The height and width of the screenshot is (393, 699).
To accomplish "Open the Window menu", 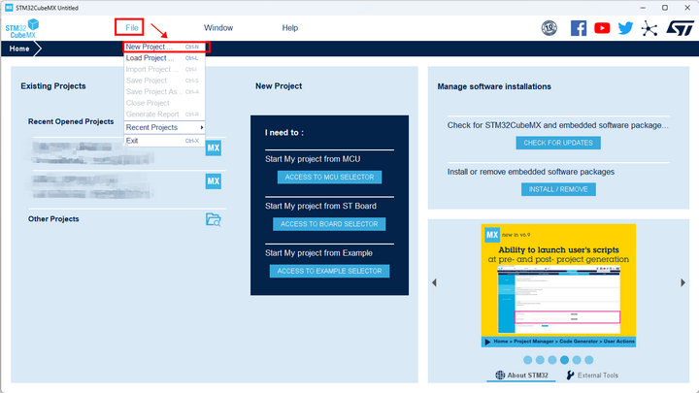I will [x=217, y=28].
